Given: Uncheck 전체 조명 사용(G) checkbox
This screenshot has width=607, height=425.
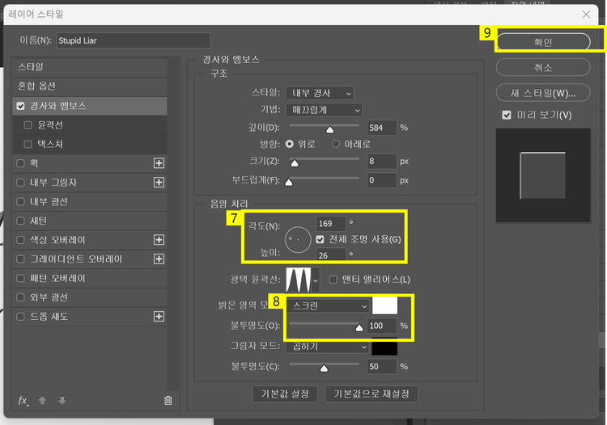Looking at the screenshot, I should pos(320,239).
